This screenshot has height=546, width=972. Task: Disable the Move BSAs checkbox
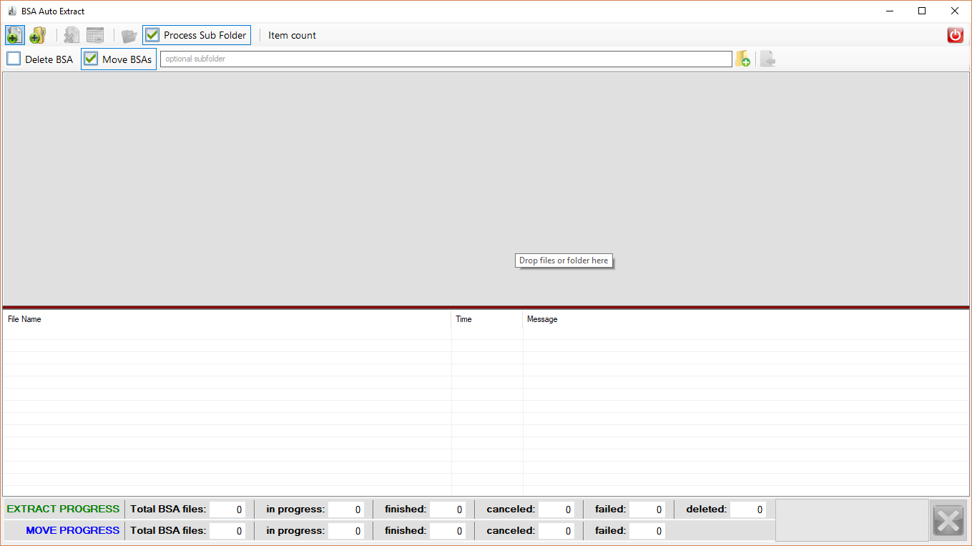91,59
